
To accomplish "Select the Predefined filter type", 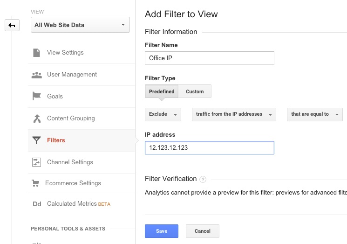I will (162, 91).
